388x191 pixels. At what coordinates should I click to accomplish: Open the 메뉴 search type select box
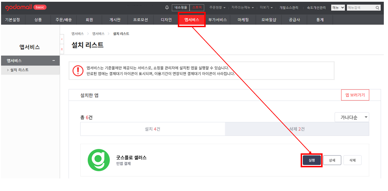click(x=338, y=8)
